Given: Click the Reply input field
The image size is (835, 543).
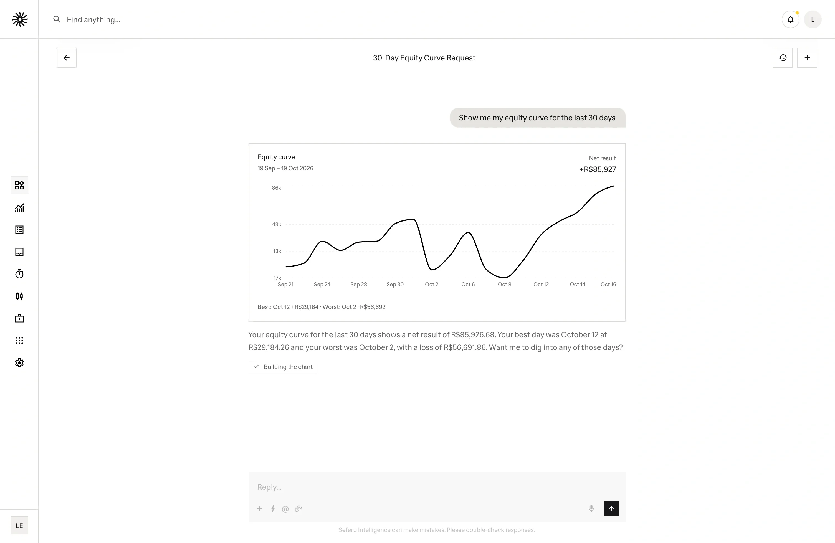Looking at the screenshot, I should click(x=437, y=487).
